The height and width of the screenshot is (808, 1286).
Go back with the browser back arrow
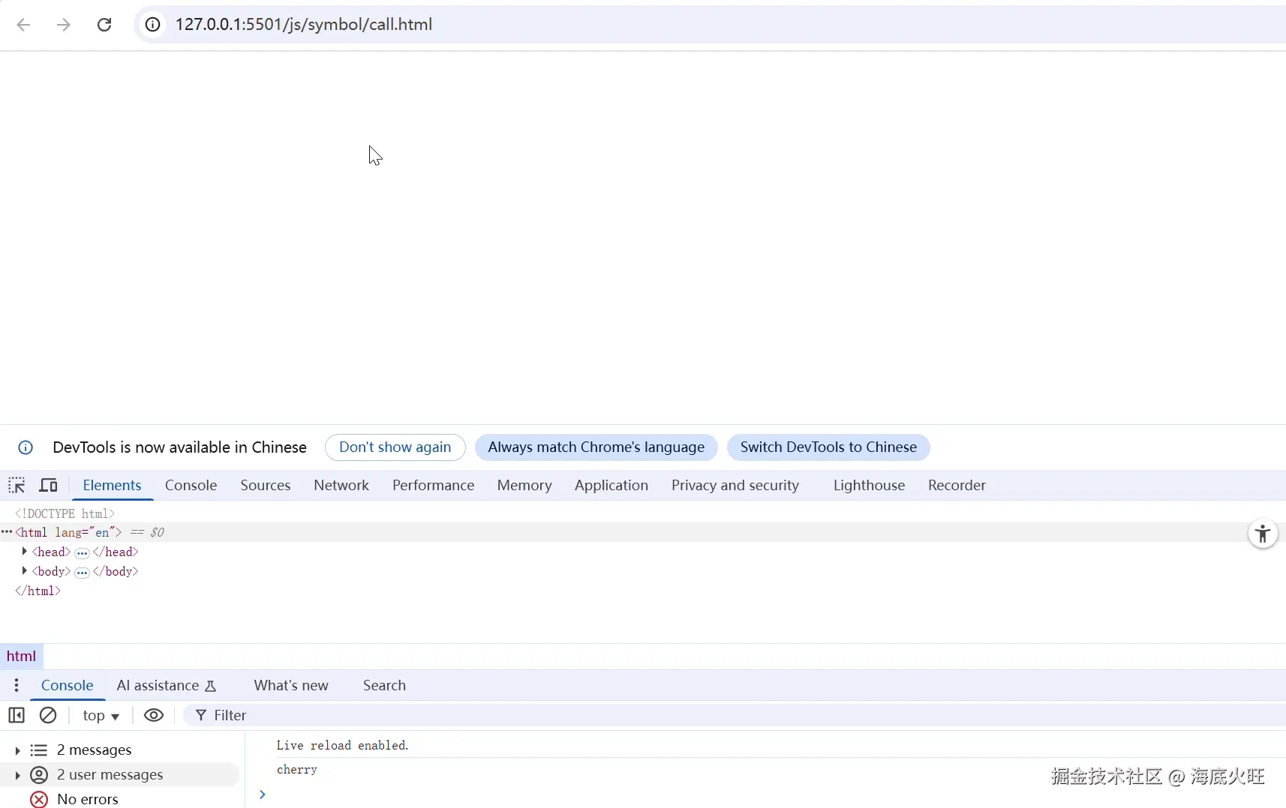(x=23, y=25)
